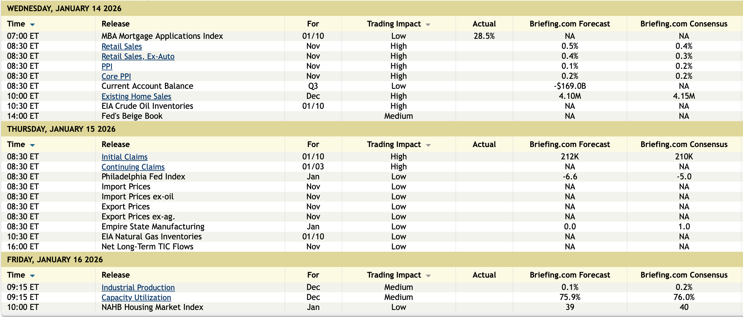Image resolution: width=743 pixels, height=317 pixels.
Task: View the Initial Claims release
Action: [x=124, y=157]
